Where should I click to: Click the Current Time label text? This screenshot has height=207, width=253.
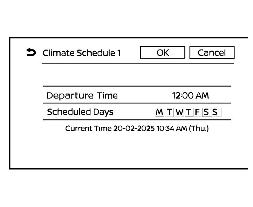(88, 128)
